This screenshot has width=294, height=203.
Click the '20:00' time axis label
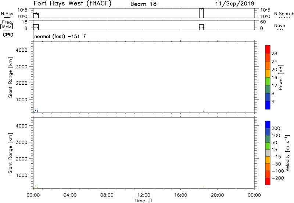[x=218, y=195]
